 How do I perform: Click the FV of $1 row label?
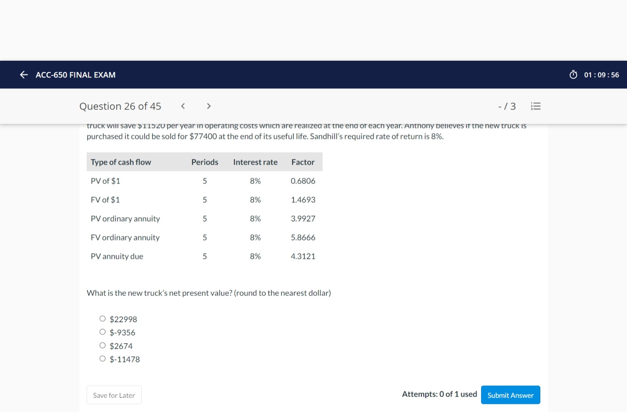pyautogui.click(x=105, y=200)
